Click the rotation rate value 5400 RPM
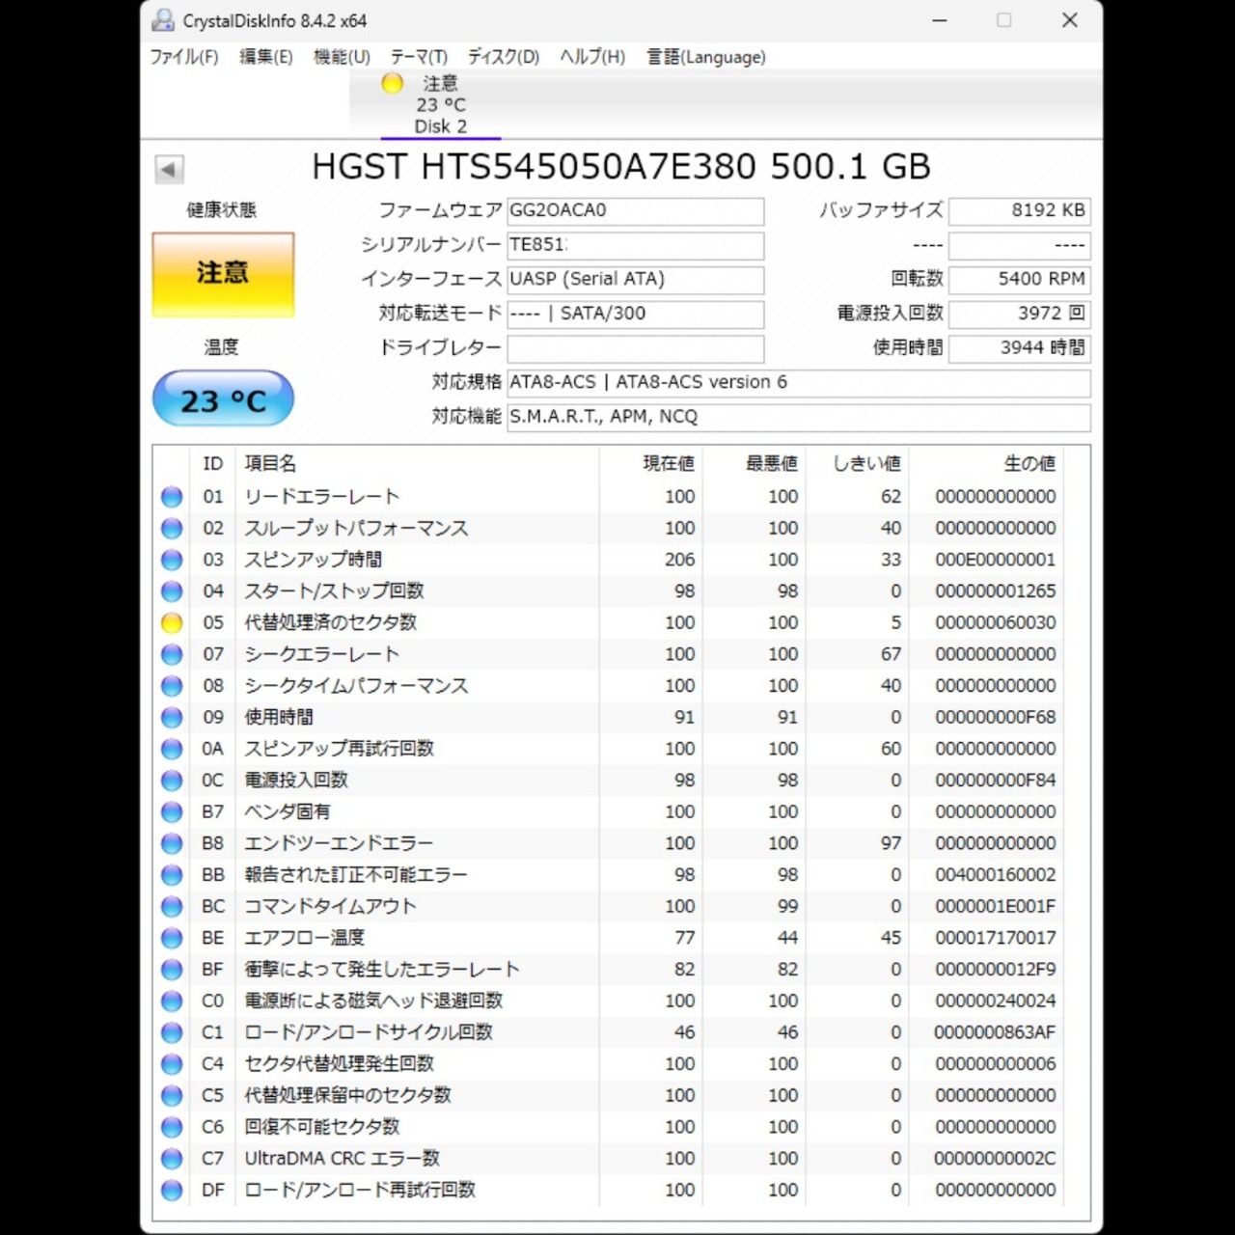This screenshot has width=1235, height=1235. [x=1020, y=279]
